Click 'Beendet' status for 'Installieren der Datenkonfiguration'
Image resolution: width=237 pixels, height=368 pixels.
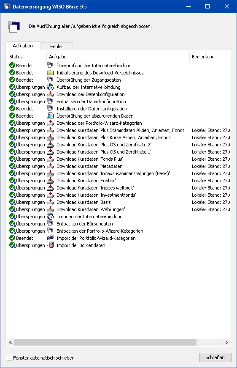coord(24,109)
